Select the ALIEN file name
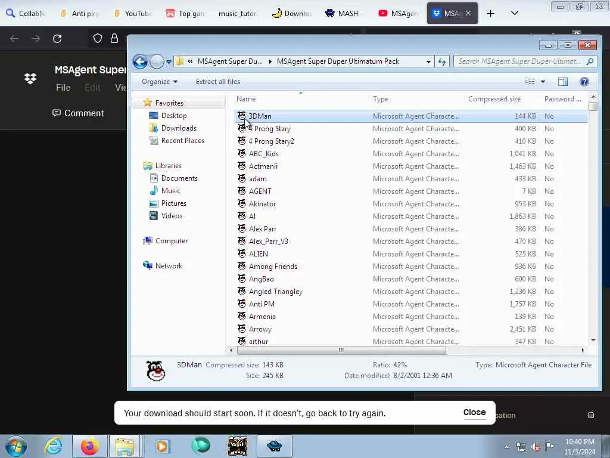Image resolution: width=610 pixels, height=458 pixels. pyautogui.click(x=259, y=253)
